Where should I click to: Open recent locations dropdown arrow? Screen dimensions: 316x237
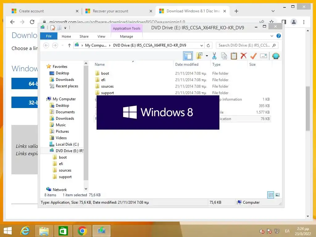(x=63, y=45)
